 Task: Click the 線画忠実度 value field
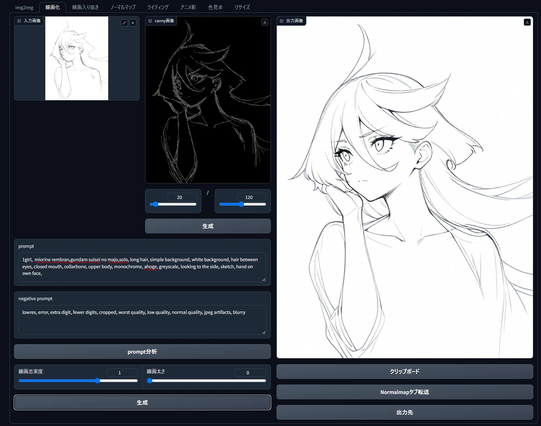click(122, 373)
